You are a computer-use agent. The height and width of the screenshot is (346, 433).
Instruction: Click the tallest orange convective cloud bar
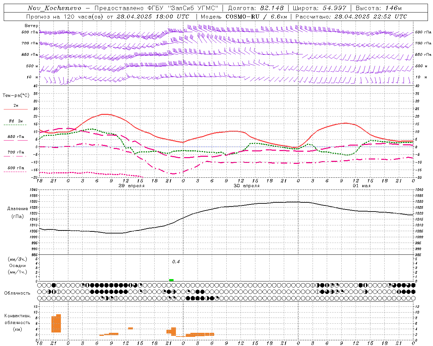59,323
